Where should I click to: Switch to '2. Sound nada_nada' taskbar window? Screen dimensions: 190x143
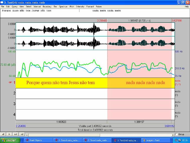pyautogui.click(x=97, y=140)
